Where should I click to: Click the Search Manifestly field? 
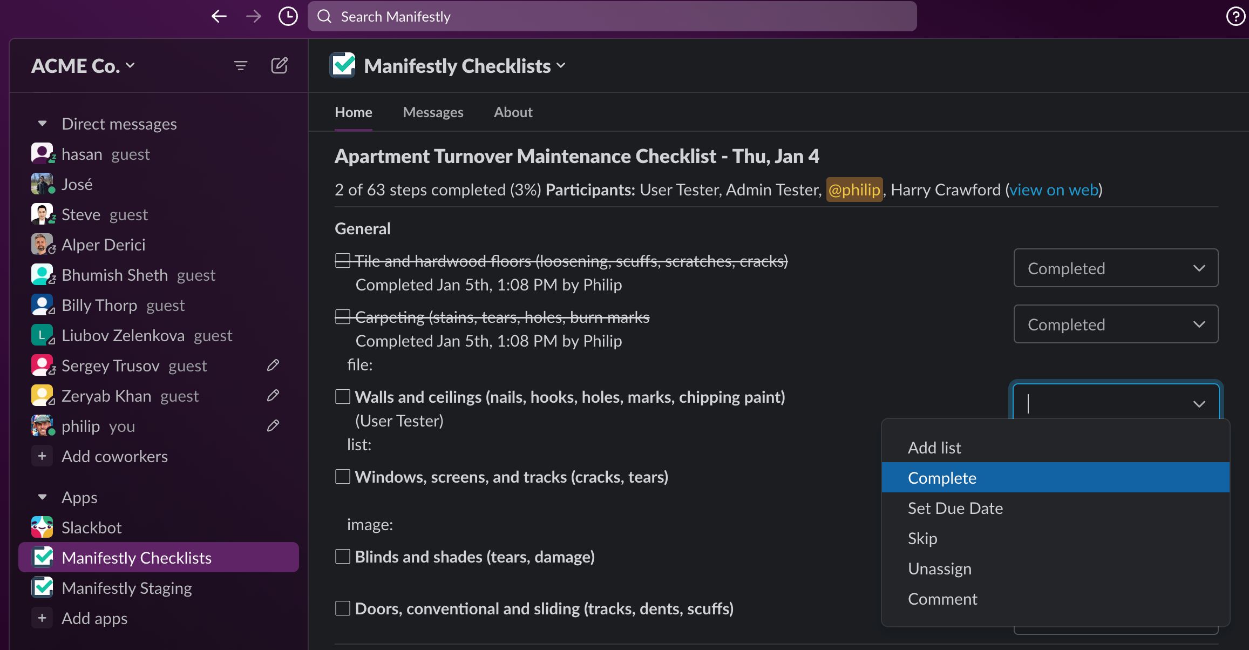tap(612, 16)
